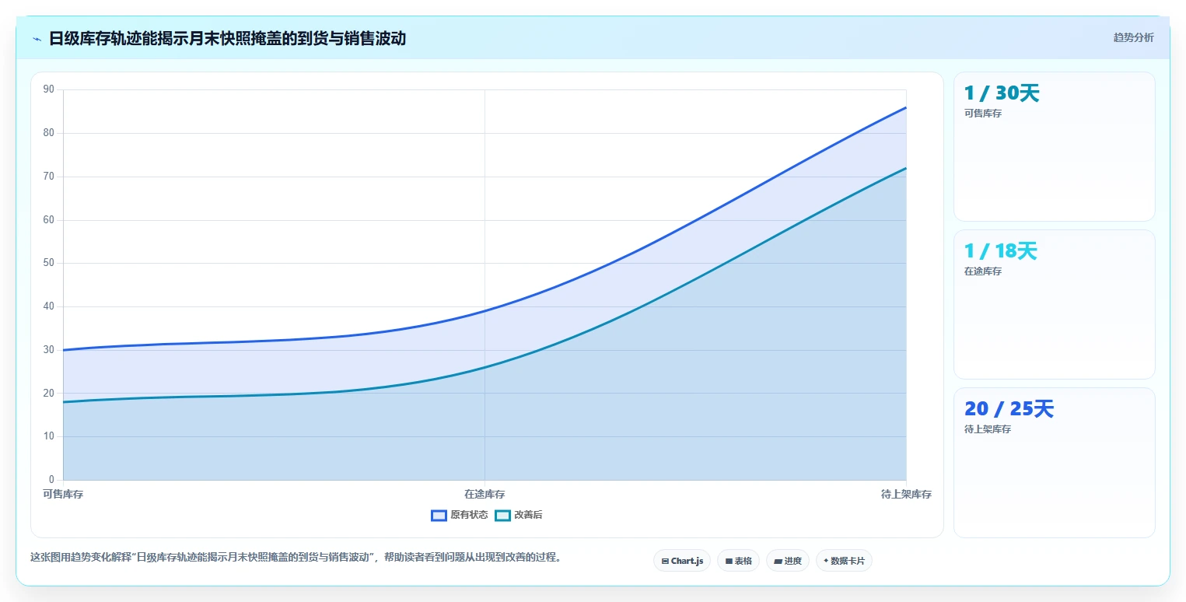Image resolution: width=1186 pixels, height=602 pixels.
Task: Click the 50 y-axis label
Action: pyautogui.click(x=49, y=263)
